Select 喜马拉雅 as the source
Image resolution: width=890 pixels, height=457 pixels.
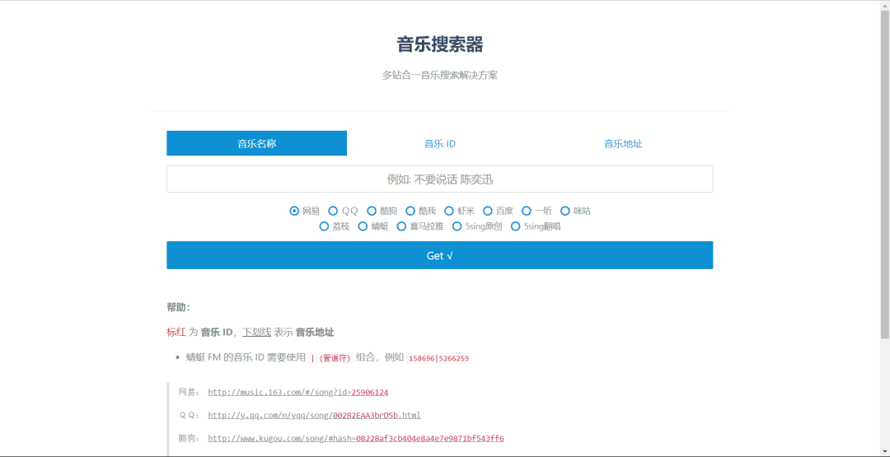point(401,226)
